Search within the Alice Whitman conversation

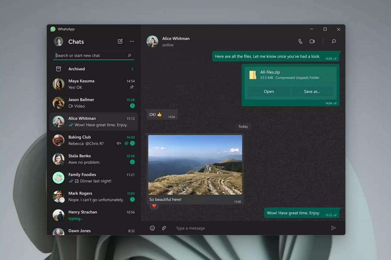334,41
